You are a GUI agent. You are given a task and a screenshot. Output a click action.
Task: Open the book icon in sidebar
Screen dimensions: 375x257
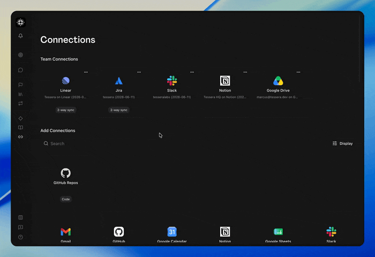pos(20,127)
